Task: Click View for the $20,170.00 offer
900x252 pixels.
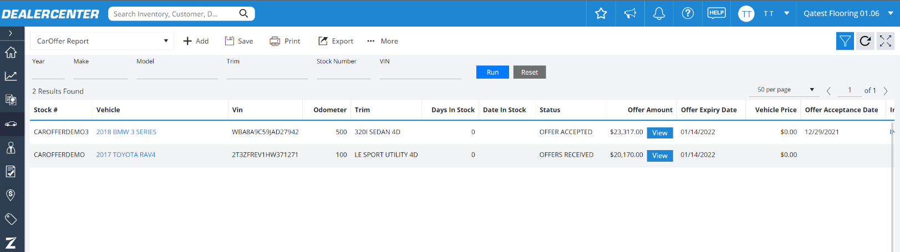Action: [x=660, y=156]
